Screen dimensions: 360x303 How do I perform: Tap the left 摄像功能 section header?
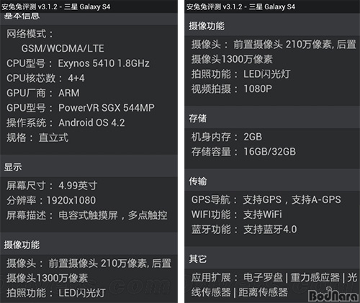pyautogui.click(x=89, y=245)
